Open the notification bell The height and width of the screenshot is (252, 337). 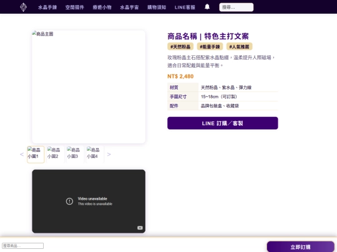pyautogui.click(x=207, y=7)
